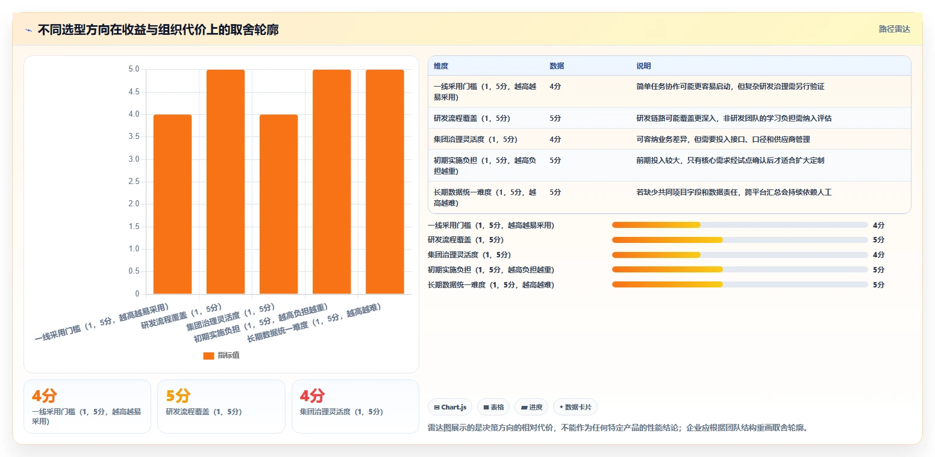Click the 数据 column header
This screenshot has height=457, width=935.
tap(557, 66)
